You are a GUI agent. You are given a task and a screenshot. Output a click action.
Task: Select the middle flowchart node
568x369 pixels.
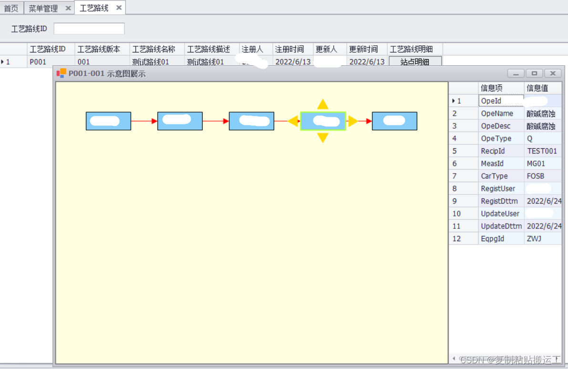click(251, 121)
